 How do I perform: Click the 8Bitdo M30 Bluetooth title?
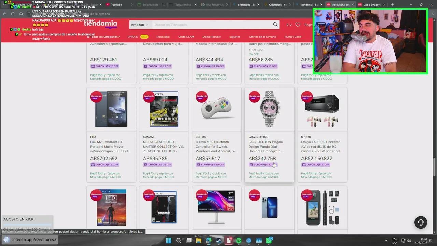pos(216,147)
